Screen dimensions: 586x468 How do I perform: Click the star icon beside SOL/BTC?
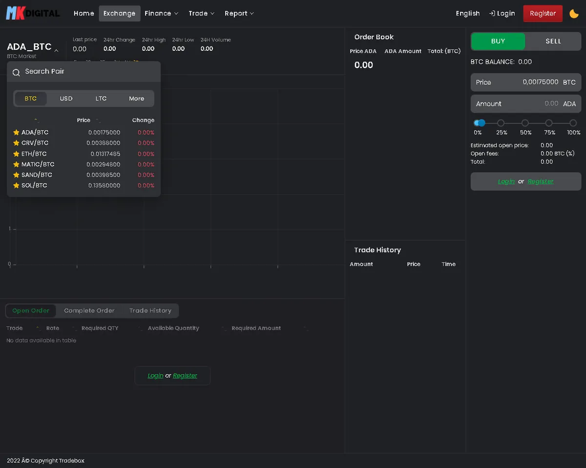click(x=16, y=186)
